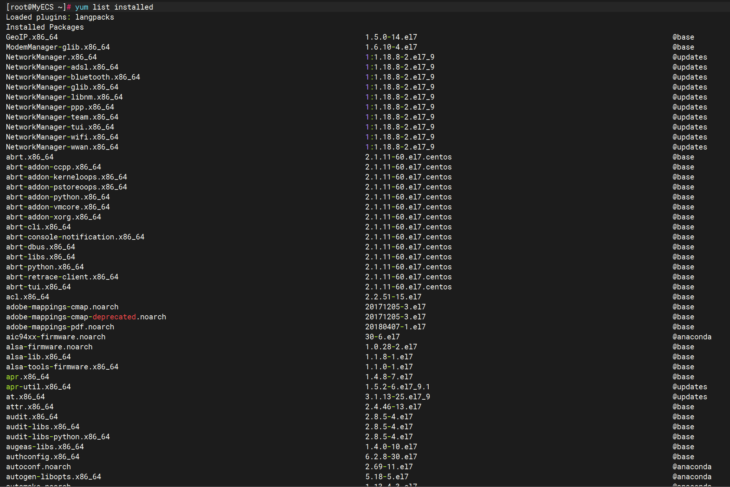Click the GeoIP.x86_64 package name

(32, 37)
